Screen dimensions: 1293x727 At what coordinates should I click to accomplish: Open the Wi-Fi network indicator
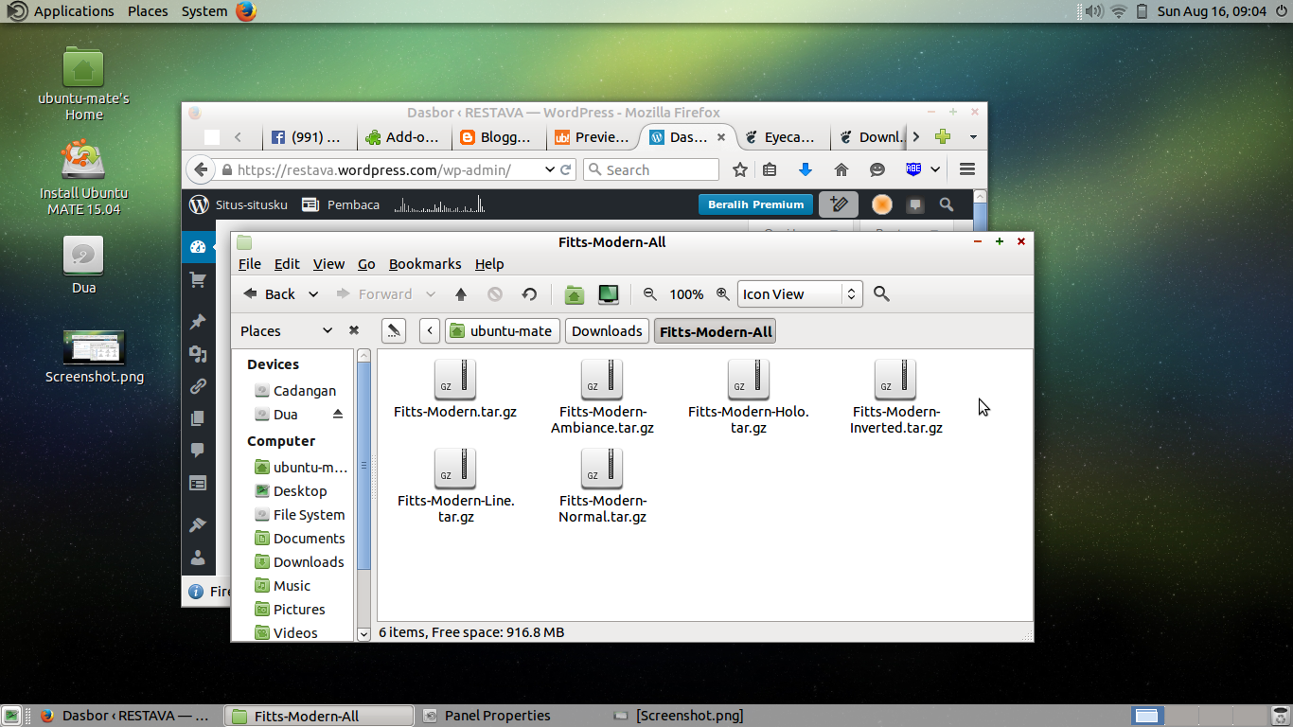(x=1119, y=11)
